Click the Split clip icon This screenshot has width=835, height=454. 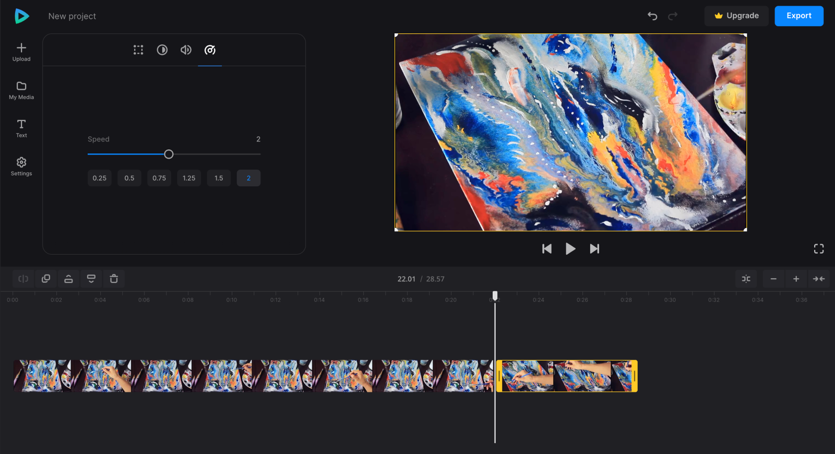coord(23,279)
